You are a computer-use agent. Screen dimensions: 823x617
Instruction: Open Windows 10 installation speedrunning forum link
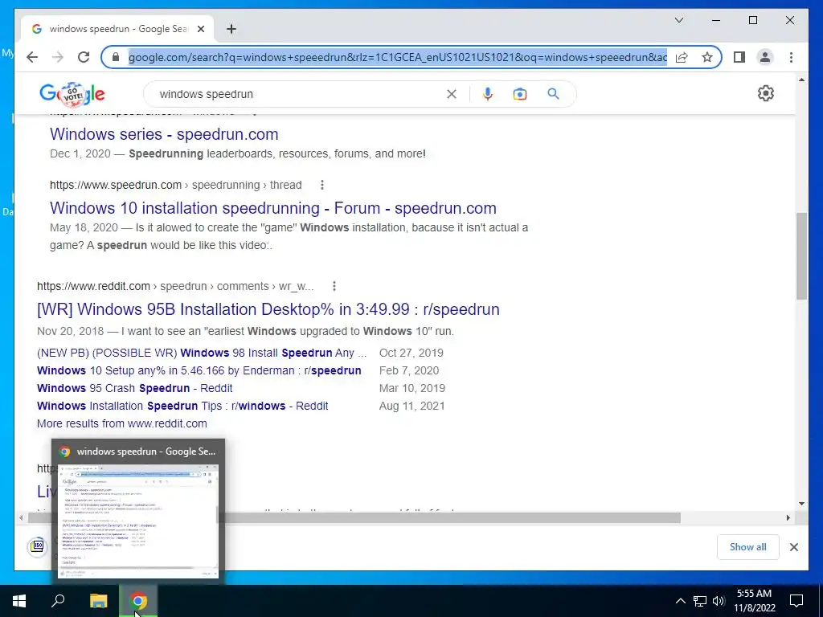(x=273, y=208)
